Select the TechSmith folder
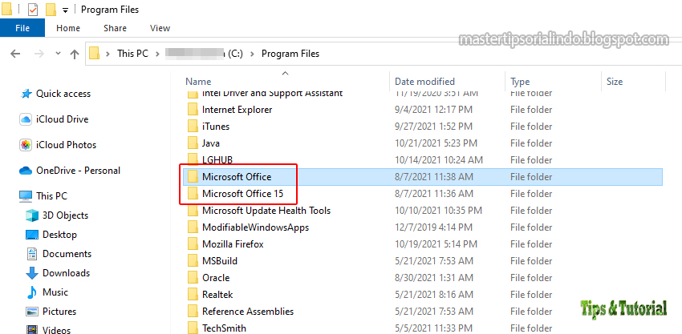The width and height of the screenshot is (682, 334). pos(224,328)
